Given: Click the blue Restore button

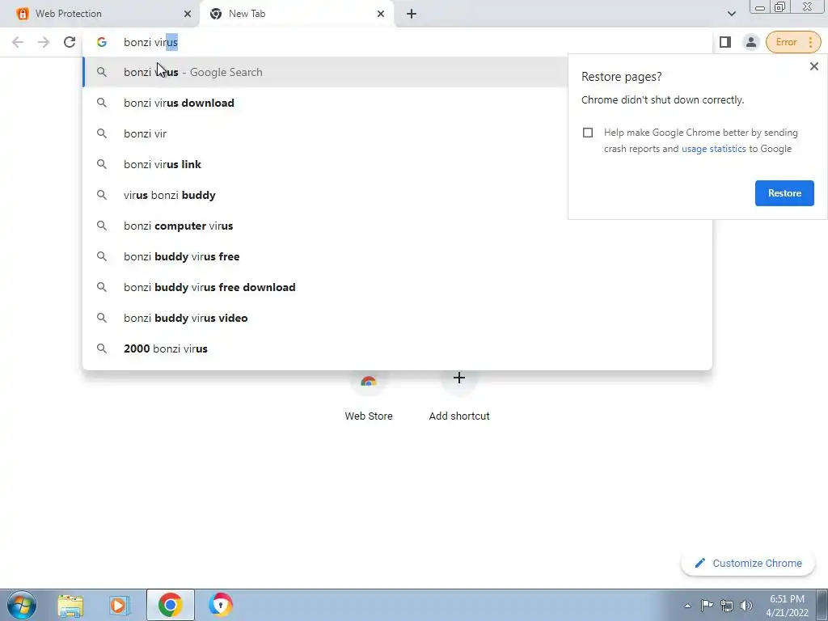Looking at the screenshot, I should tap(784, 193).
